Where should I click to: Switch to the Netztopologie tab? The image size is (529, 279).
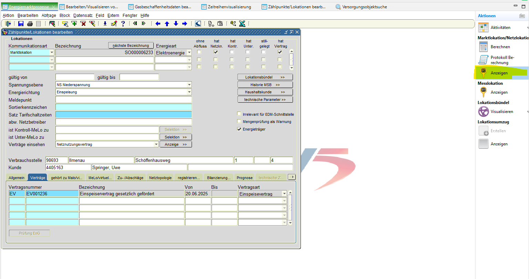[160, 178]
